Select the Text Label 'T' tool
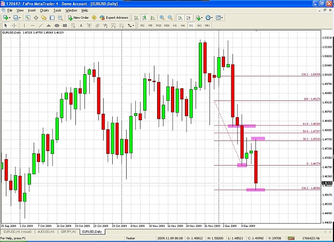The width and height of the screenshot is (334, 242). point(89,26)
